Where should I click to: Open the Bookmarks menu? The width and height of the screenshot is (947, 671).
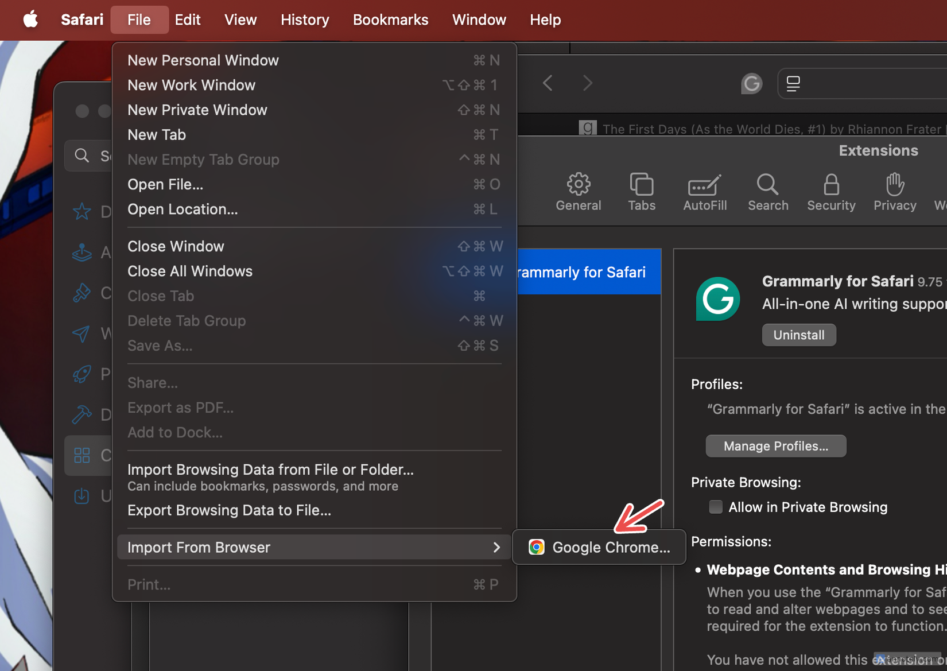(390, 19)
